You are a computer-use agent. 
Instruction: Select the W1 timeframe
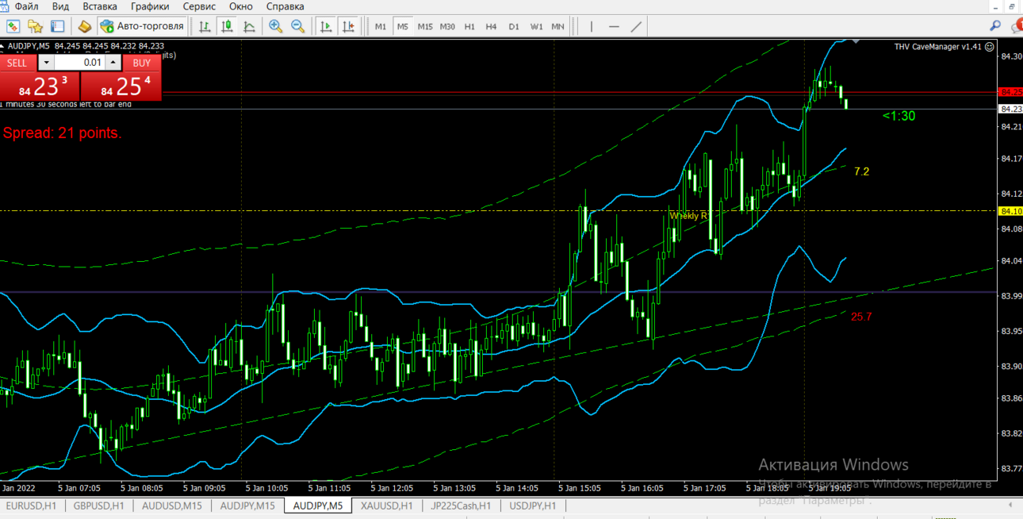point(537,26)
